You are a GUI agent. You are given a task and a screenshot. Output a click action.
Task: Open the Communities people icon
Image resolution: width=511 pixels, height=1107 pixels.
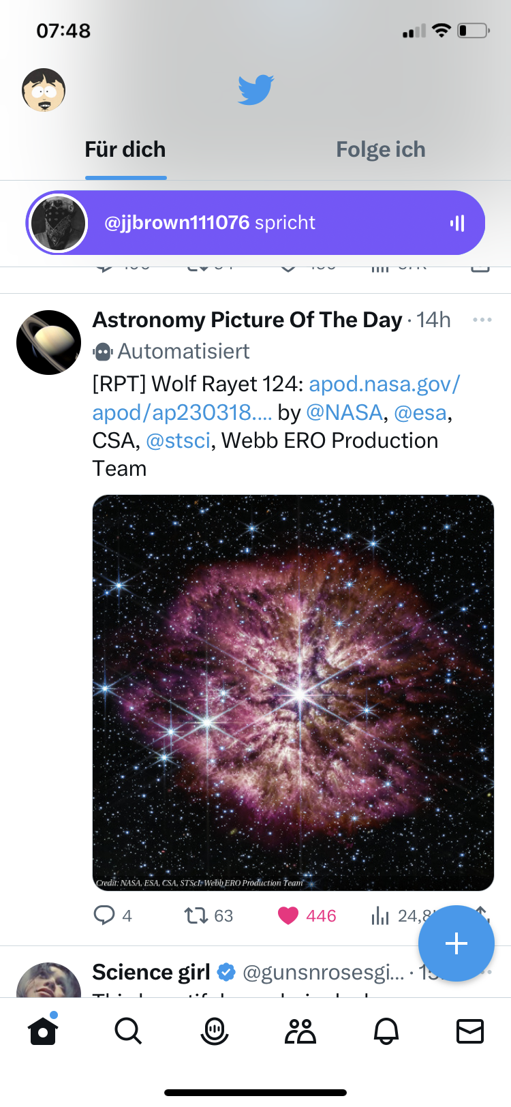click(x=300, y=1031)
